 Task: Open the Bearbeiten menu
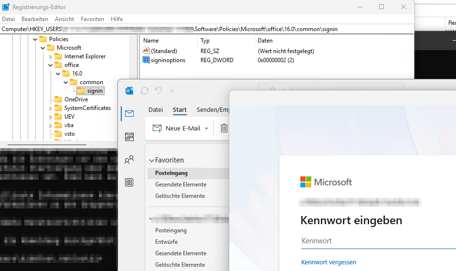pos(34,19)
